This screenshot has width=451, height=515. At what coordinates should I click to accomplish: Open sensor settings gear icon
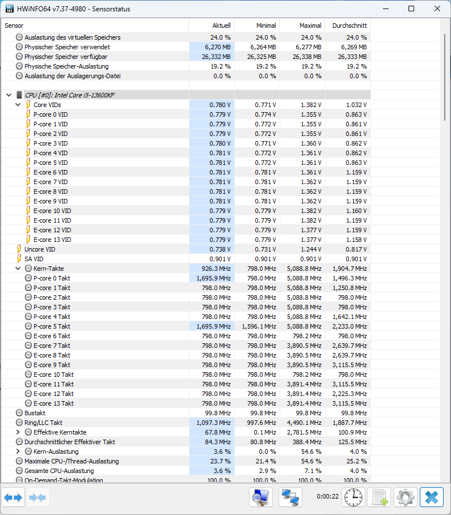405,497
